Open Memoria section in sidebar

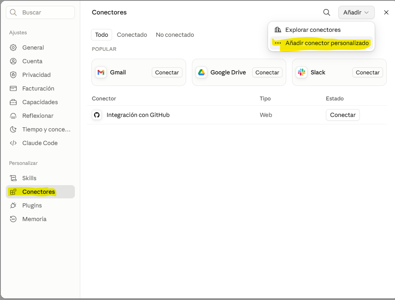click(40, 219)
